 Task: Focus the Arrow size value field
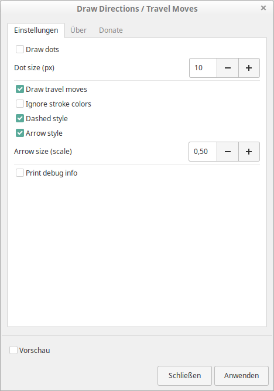pyautogui.click(x=203, y=152)
